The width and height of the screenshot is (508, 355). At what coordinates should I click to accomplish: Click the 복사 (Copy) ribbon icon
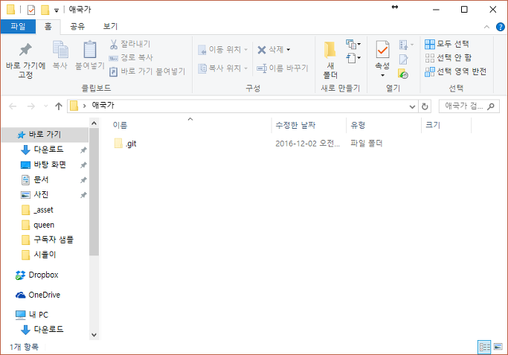[x=60, y=51]
